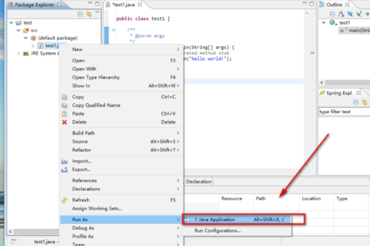Toggle Hide Static Members icon in Outline

358,13
